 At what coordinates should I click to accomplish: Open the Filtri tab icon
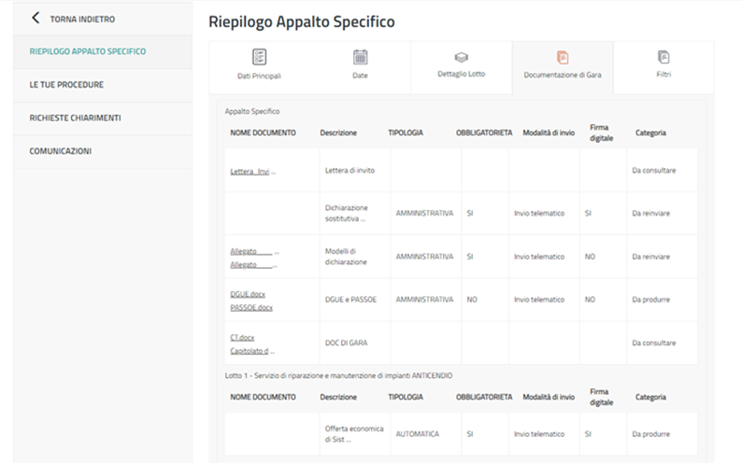tap(664, 57)
